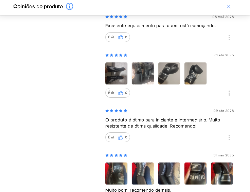The width and height of the screenshot is (250, 192).
Task: Open first photo in the 31 mar. review
Action: coord(117,174)
